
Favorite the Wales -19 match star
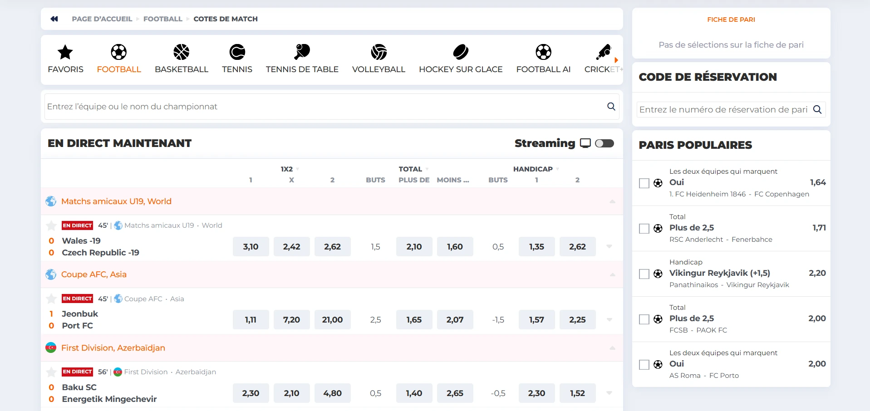pyautogui.click(x=51, y=225)
